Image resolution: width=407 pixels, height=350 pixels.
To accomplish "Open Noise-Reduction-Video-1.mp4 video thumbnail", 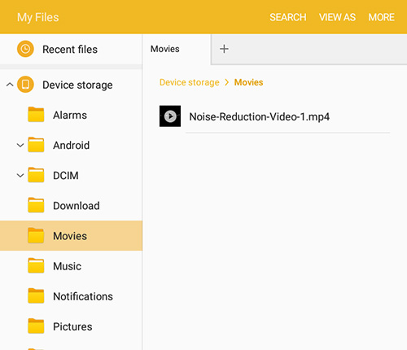I will 170,116.
